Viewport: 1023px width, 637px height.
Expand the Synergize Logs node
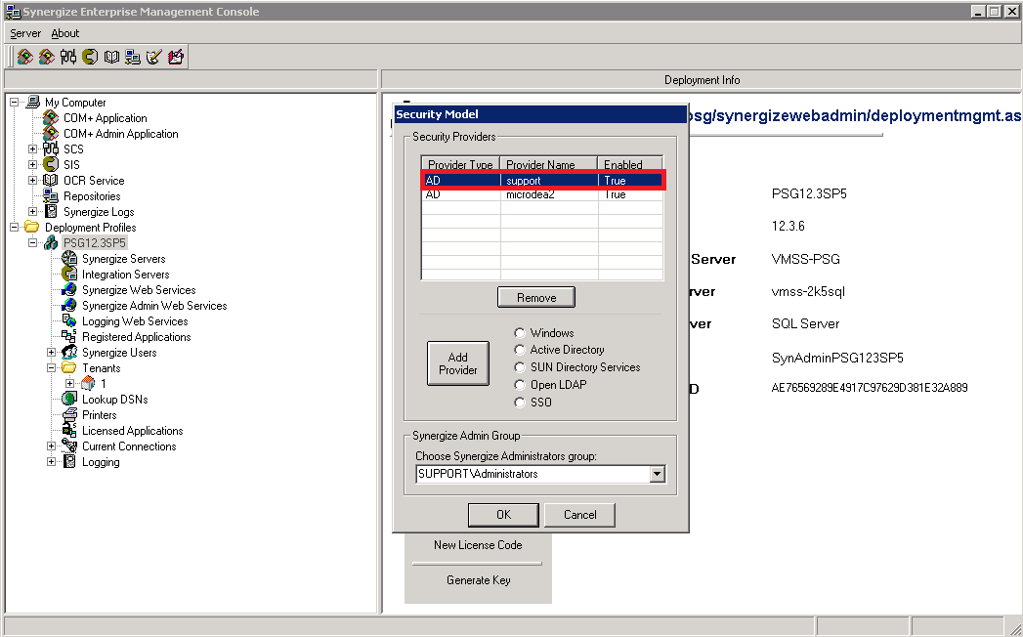pyautogui.click(x=32, y=212)
